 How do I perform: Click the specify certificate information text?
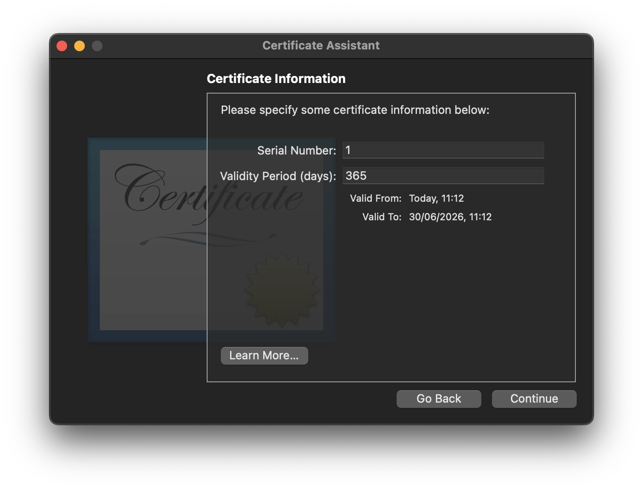(355, 110)
